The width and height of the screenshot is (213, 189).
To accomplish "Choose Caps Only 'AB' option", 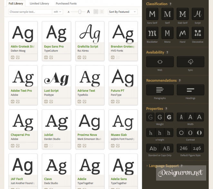I will coord(167,148).
